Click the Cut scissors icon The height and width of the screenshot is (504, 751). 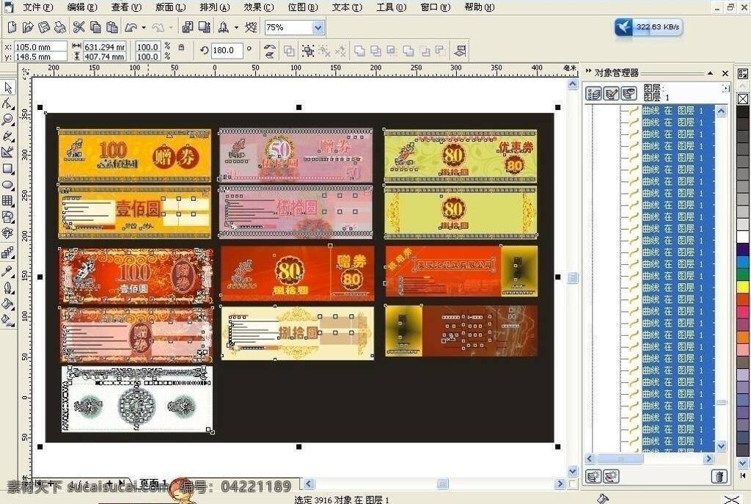click(79, 27)
